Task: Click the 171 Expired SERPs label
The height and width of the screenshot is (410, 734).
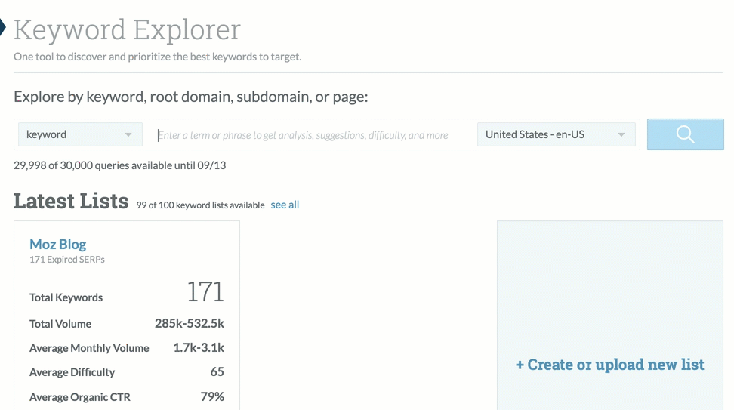Action: coord(66,260)
